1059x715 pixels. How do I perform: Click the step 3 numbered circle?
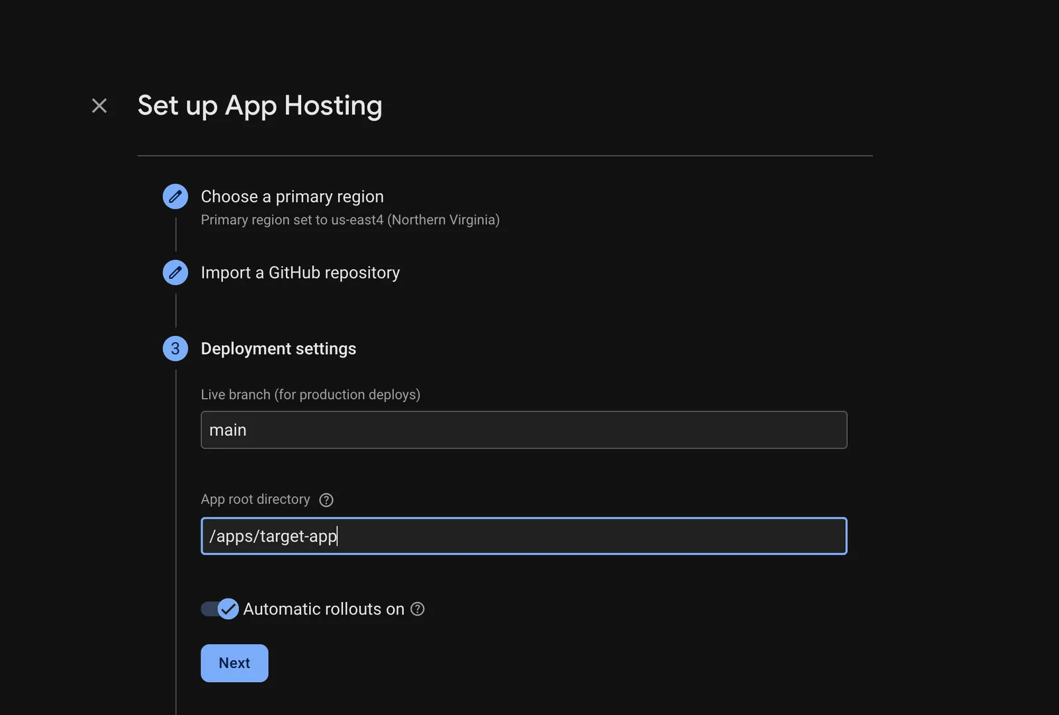tap(175, 349)
